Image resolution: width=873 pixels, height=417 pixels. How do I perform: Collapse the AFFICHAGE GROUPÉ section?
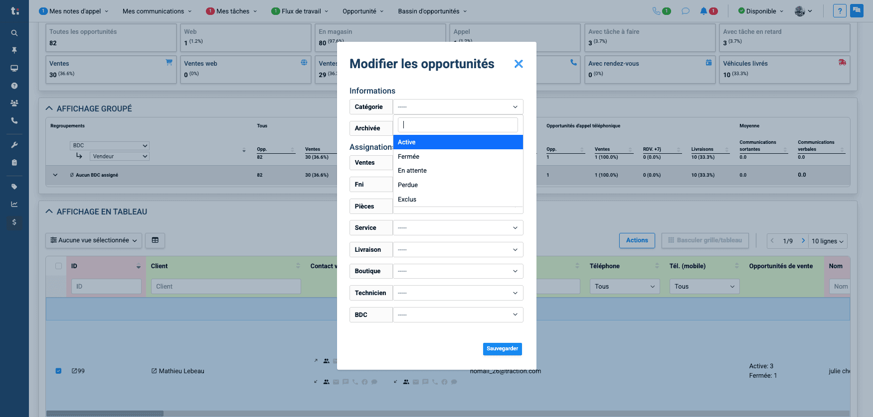point(49,108)
